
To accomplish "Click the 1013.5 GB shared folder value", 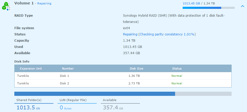I will click(28, 108).
